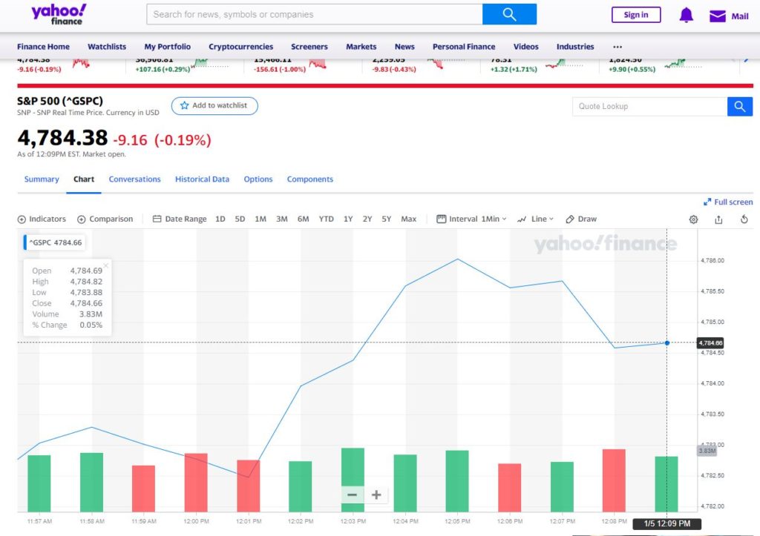The width and height of the screenshot is (760, 536).
Task: Click the blue search magnifier button
Action: 509,14
